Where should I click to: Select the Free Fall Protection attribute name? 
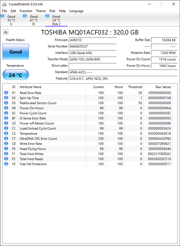(x=33, y=164)
